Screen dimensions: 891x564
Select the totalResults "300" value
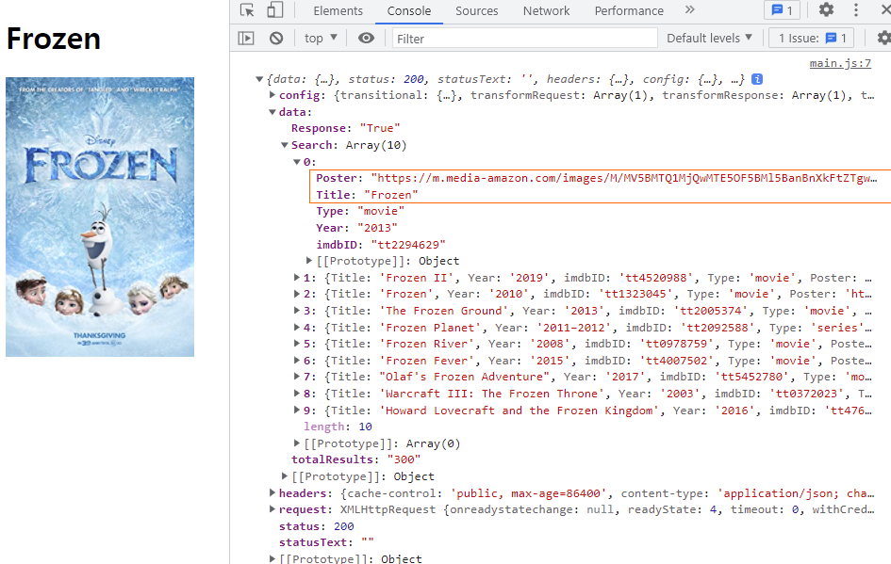point(404,459)
